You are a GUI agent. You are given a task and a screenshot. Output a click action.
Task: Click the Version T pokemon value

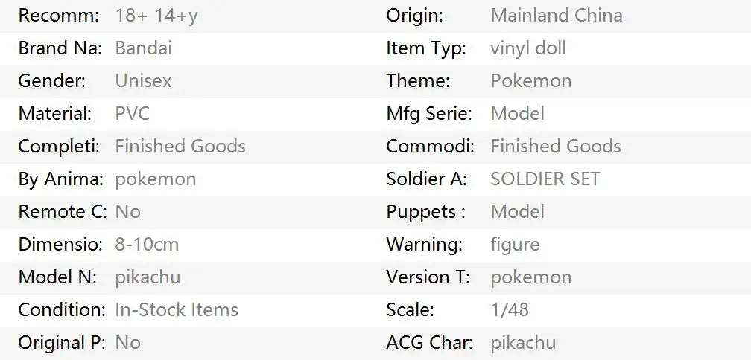coord(530,277)
